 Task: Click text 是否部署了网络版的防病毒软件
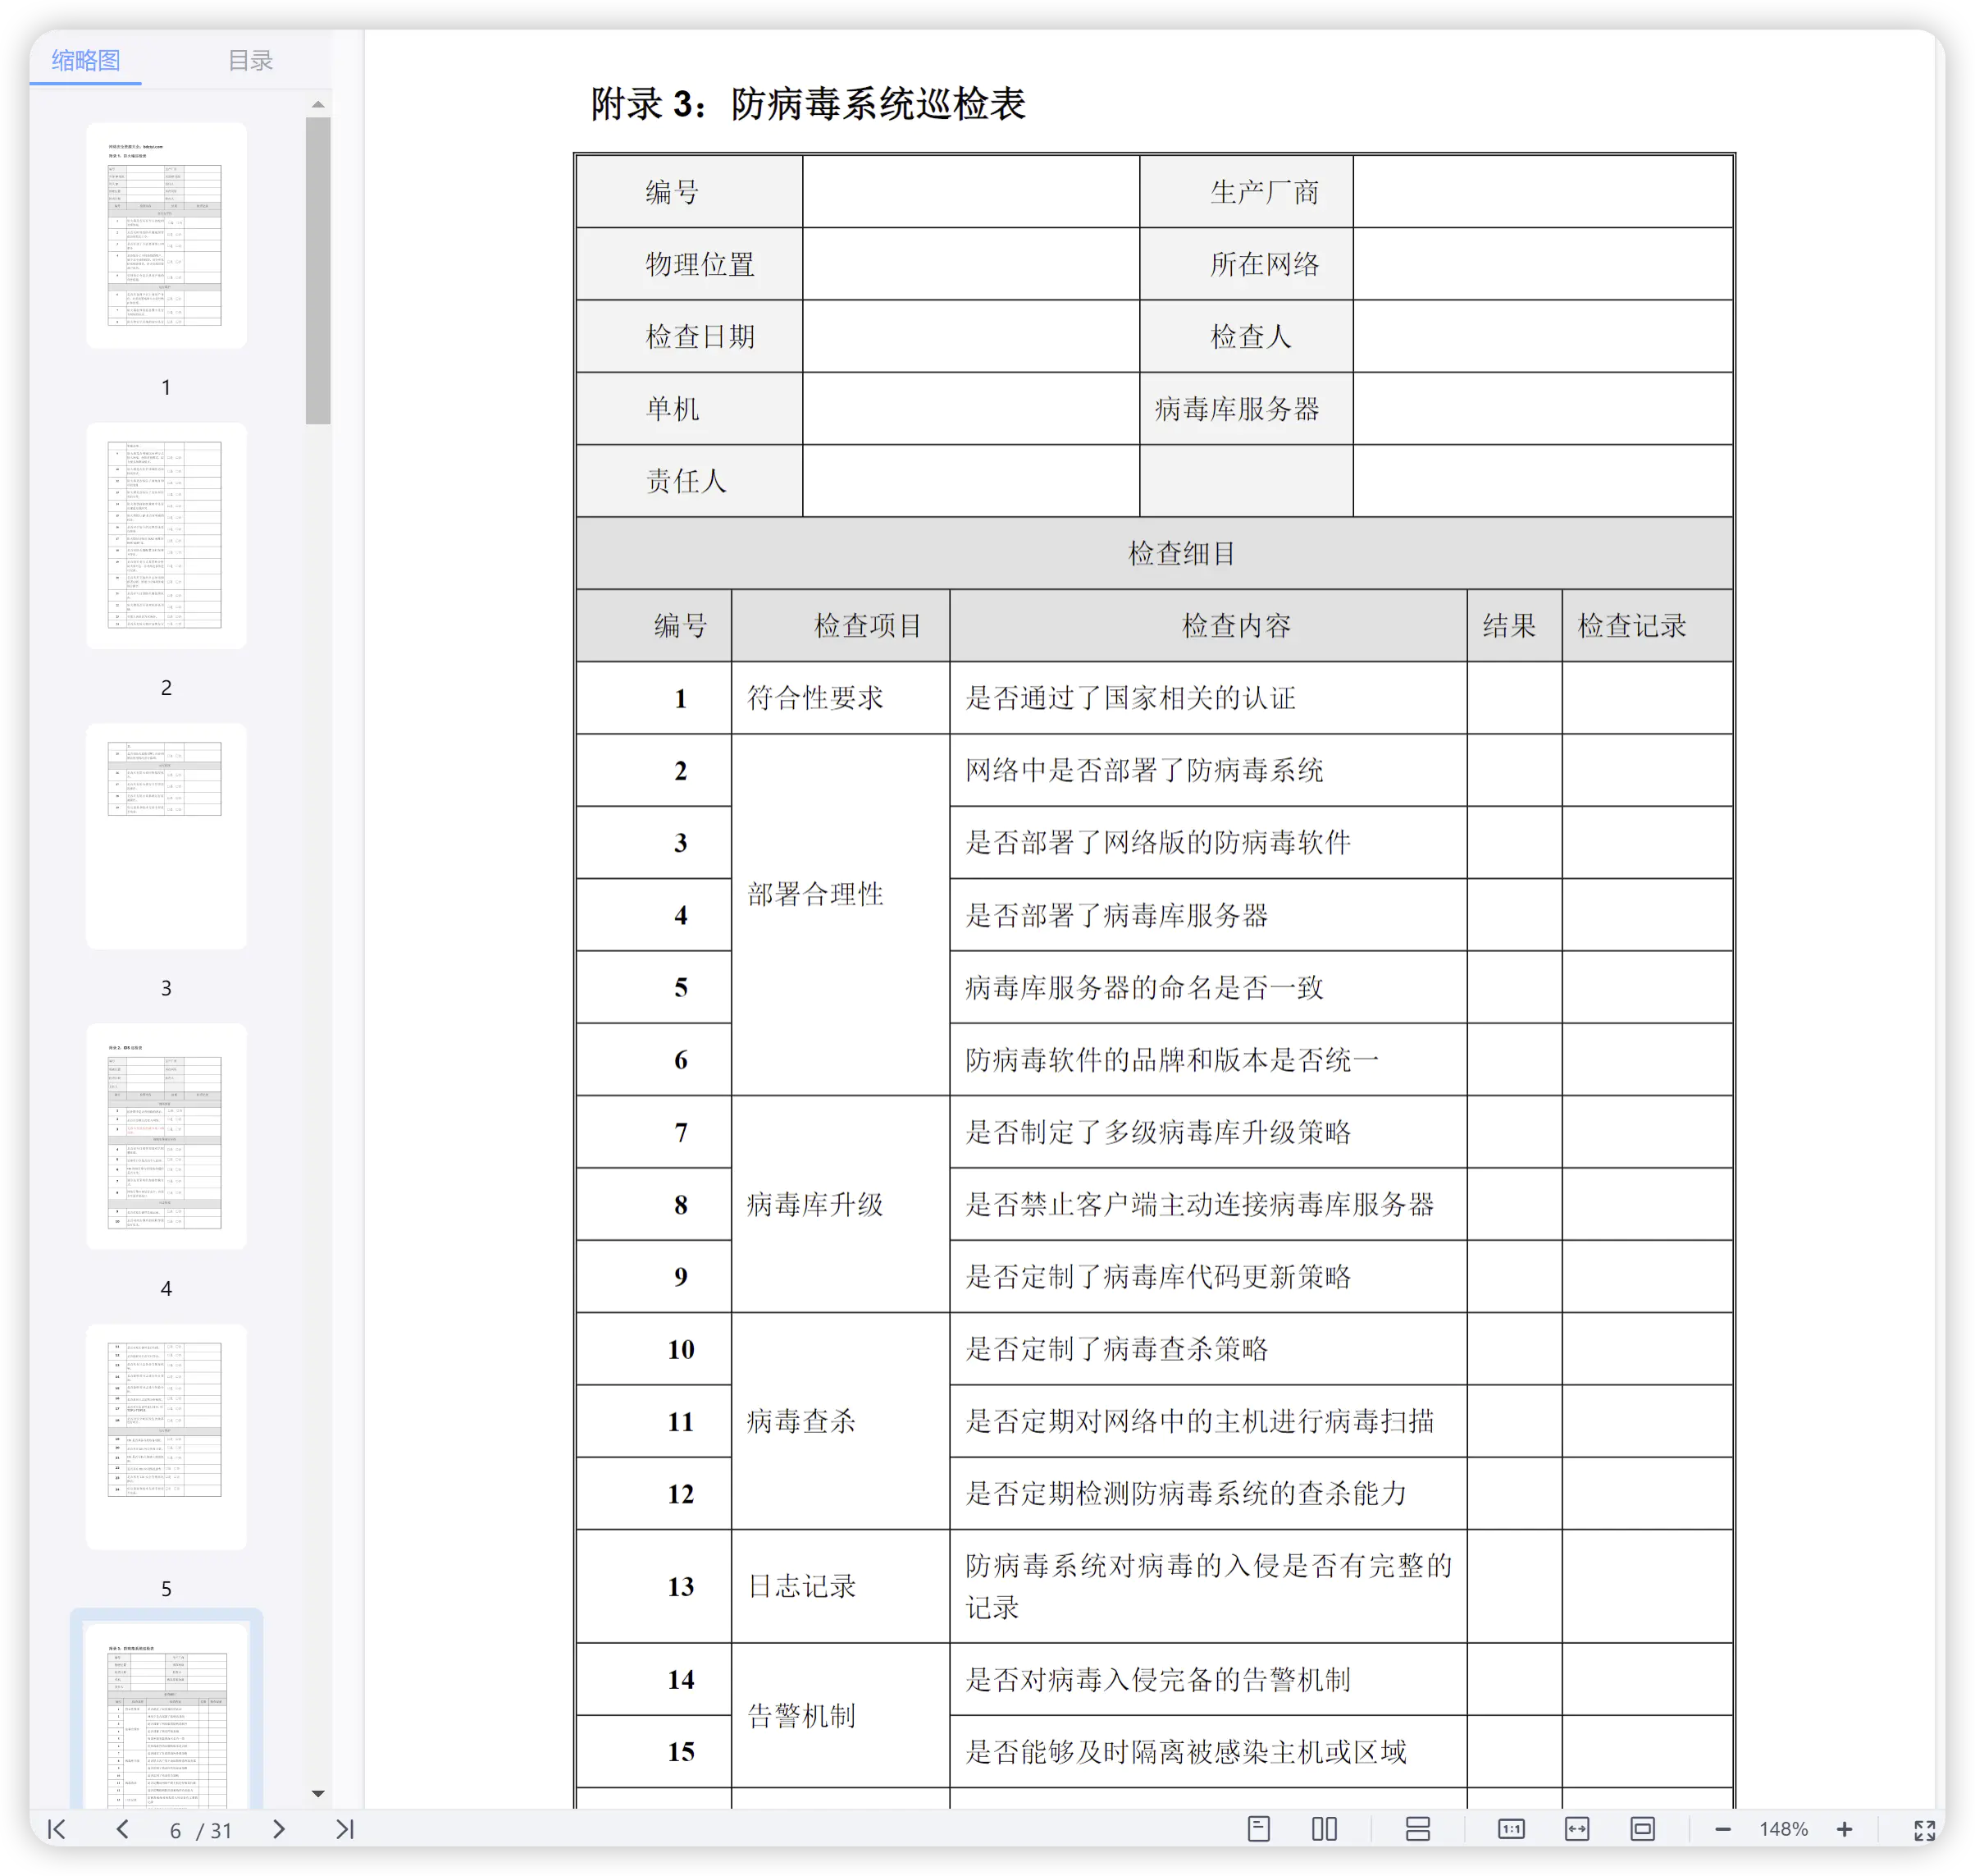[x=1158, y=842]
